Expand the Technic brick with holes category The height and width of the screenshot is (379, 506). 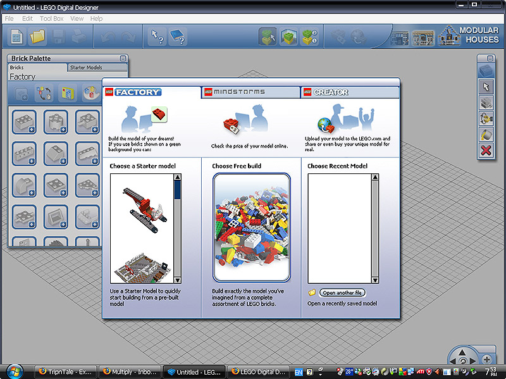(x=24, y=154)
